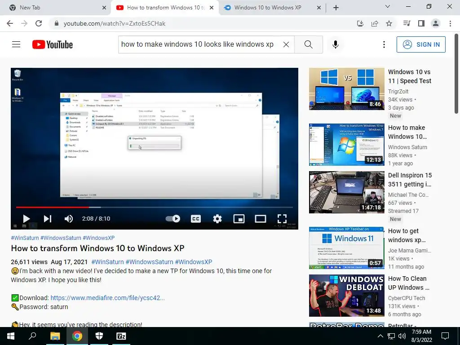The image size is (460, 345).
Task: Open the notification center
Action: (445, 336)
